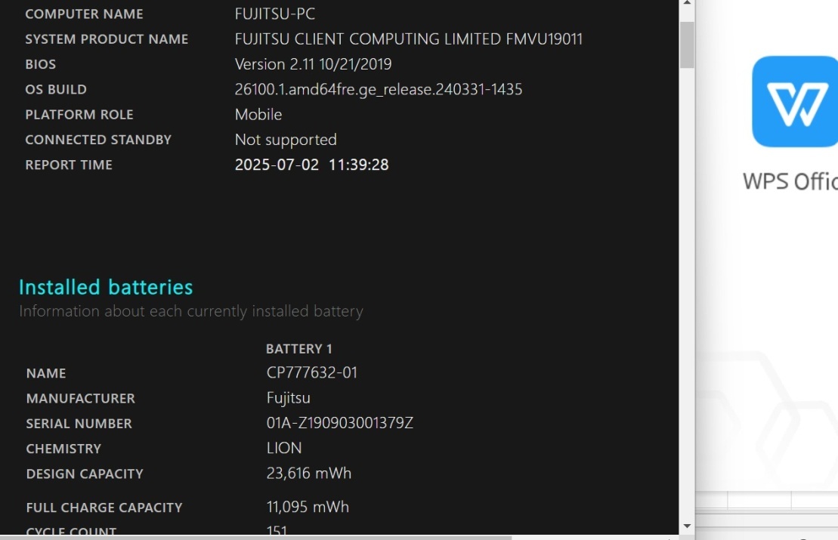This screenshot has width=838, height=540.
Task: Click the BATTERY 1 column header
Action: 299,349
